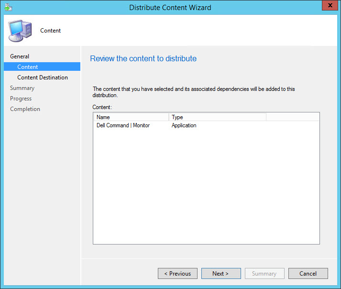This screenshot has height=289, width=341.
Task: Click the greyed-out Summary button
Action: (x=264, y=274)
